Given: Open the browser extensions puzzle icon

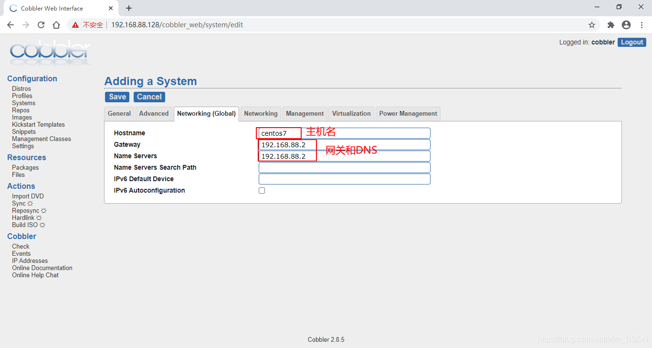Looking at the screenshot, I should (x=611, y=25).
